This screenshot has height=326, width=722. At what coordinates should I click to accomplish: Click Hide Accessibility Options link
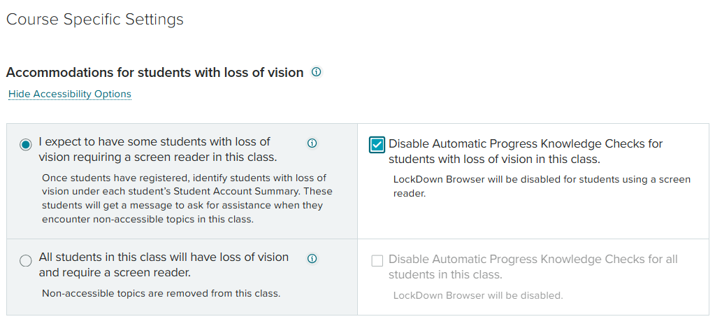(70, 94)
